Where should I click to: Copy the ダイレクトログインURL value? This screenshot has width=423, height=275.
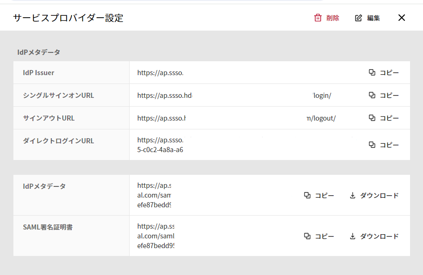[384, 145]
